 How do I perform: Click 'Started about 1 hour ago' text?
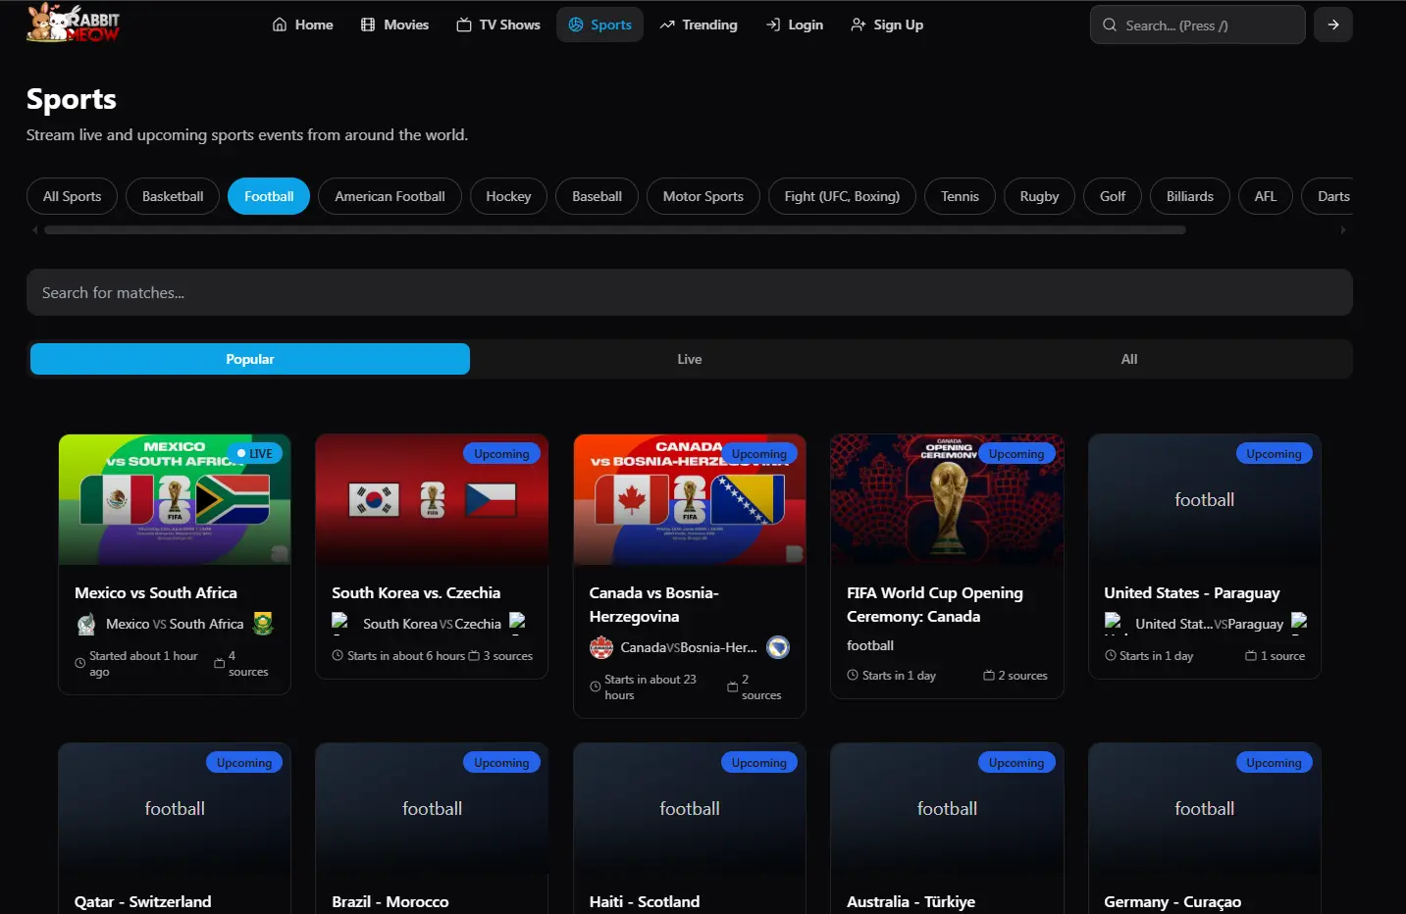click(136, 664)
